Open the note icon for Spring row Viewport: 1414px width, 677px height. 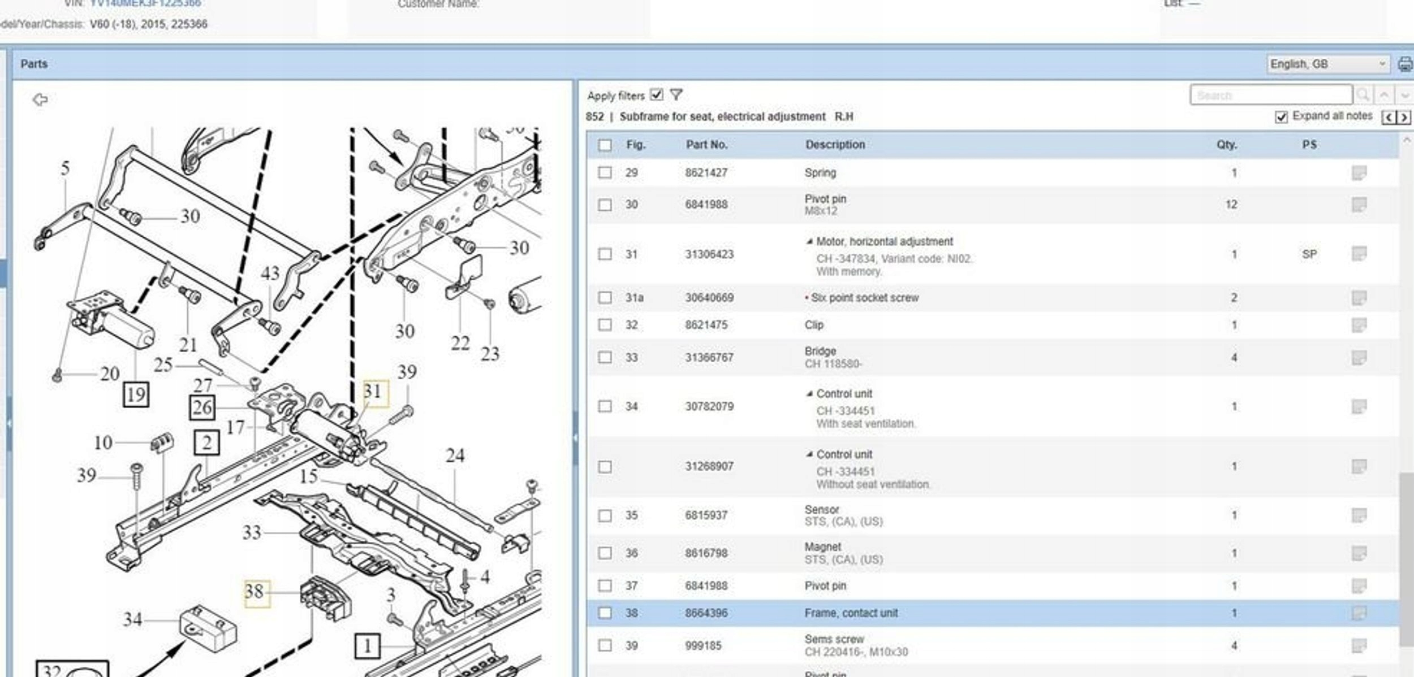pyautogui.click(x=1359, y=173)
